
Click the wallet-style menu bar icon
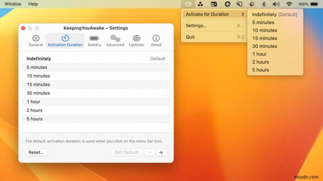pos(214,4)
